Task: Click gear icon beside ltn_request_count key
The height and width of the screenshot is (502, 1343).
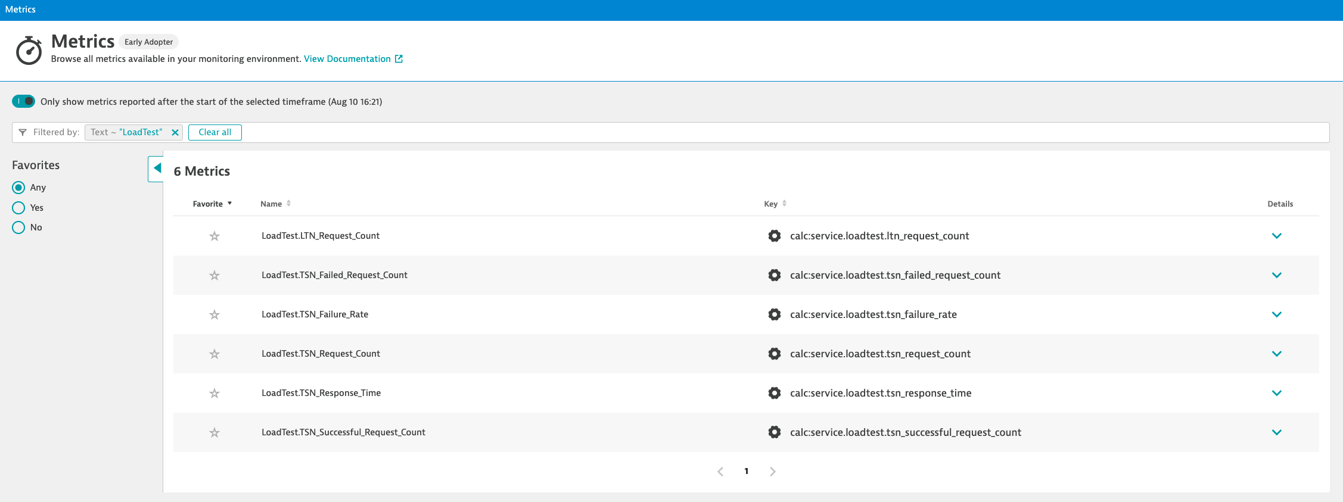Action: [774, 236]
